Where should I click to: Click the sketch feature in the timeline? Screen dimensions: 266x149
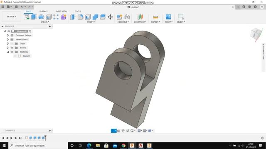27,138
